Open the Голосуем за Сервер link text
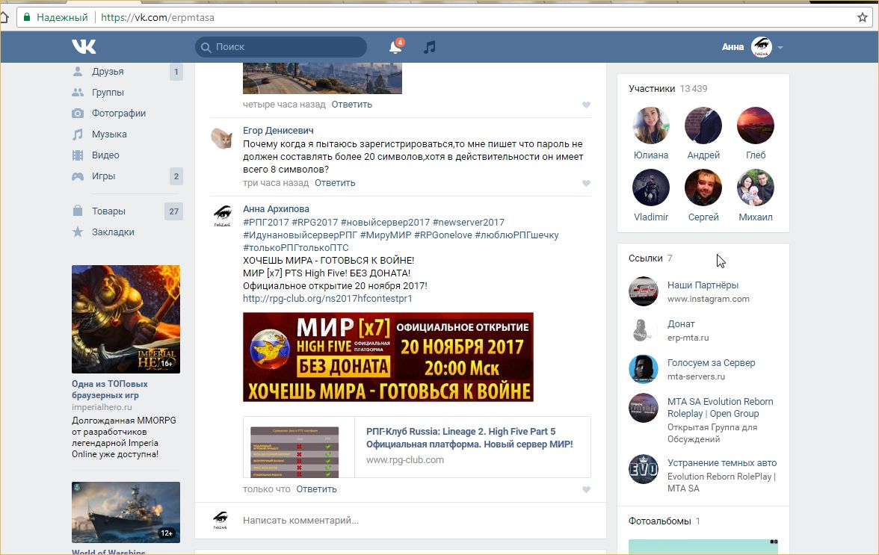 pyautogui.click(x=711, y=363)
